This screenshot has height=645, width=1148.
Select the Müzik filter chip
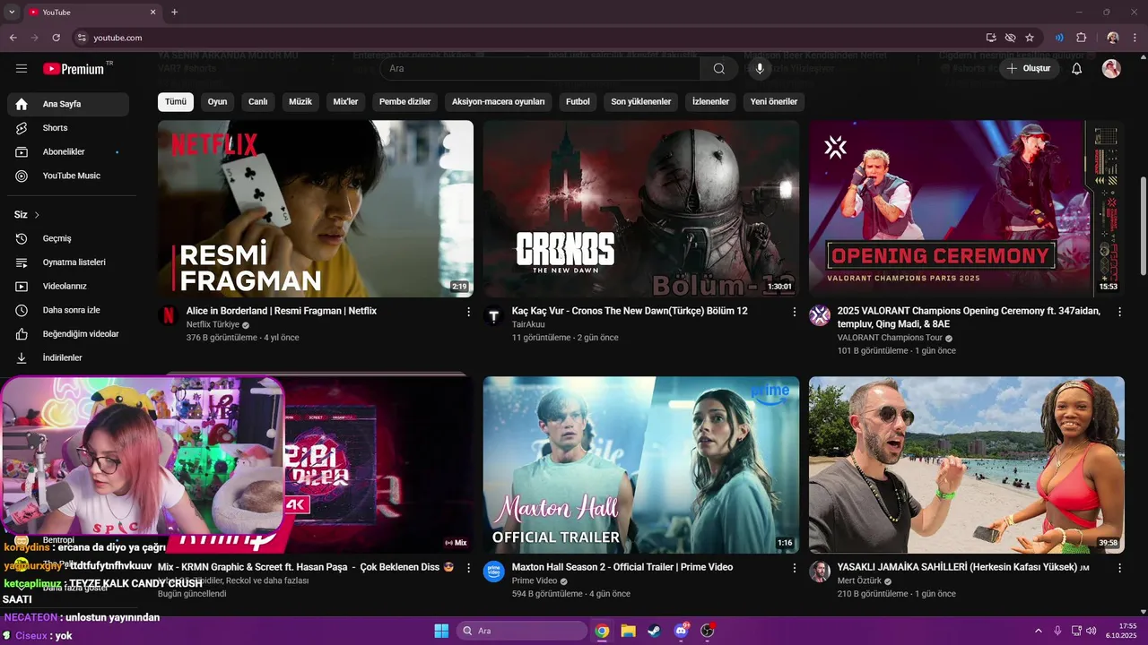pyautogui.click(x=300, y=101)
